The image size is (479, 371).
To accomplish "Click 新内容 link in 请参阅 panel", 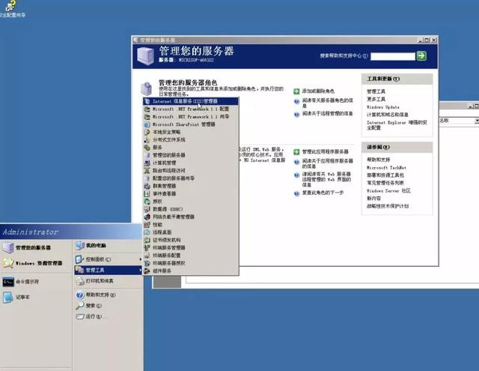I will point(373,199).
